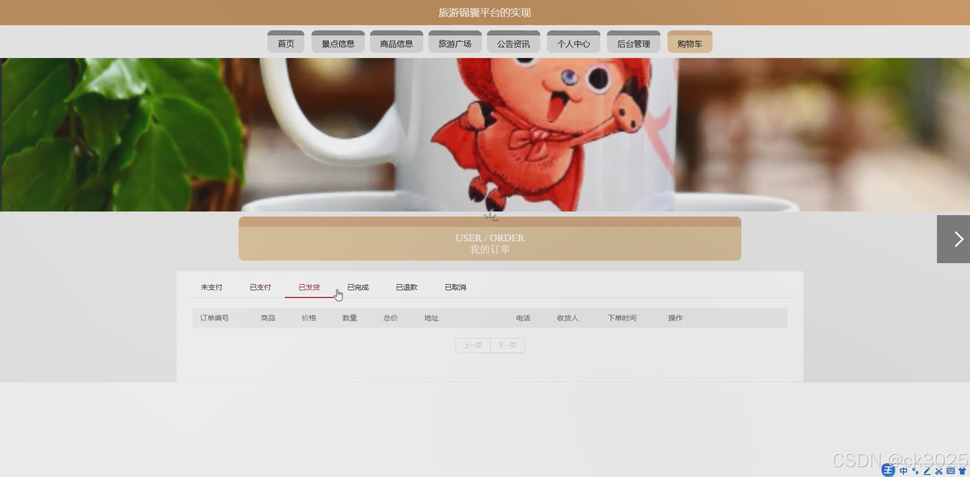View the 已取消 orders tab

tap(455, 287)
